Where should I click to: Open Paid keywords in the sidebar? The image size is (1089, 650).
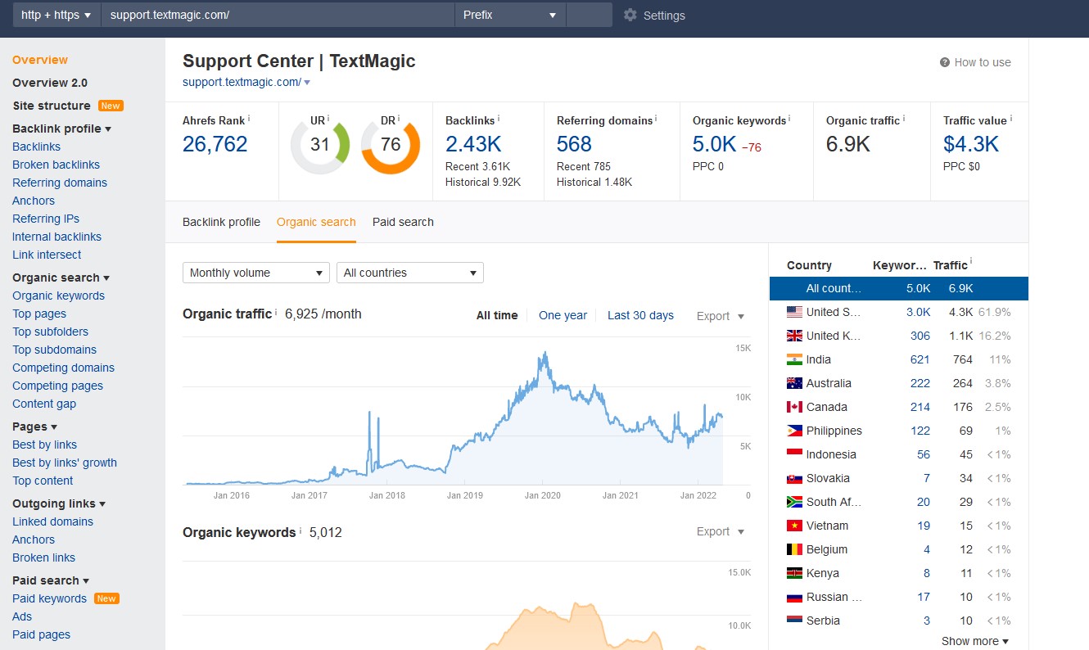click(49, 598)
